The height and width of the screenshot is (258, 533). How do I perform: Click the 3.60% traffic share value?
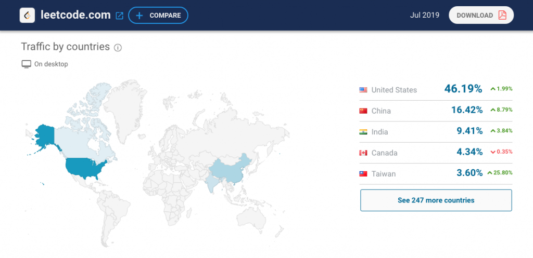pyautogui.click(x=469, y=173)
